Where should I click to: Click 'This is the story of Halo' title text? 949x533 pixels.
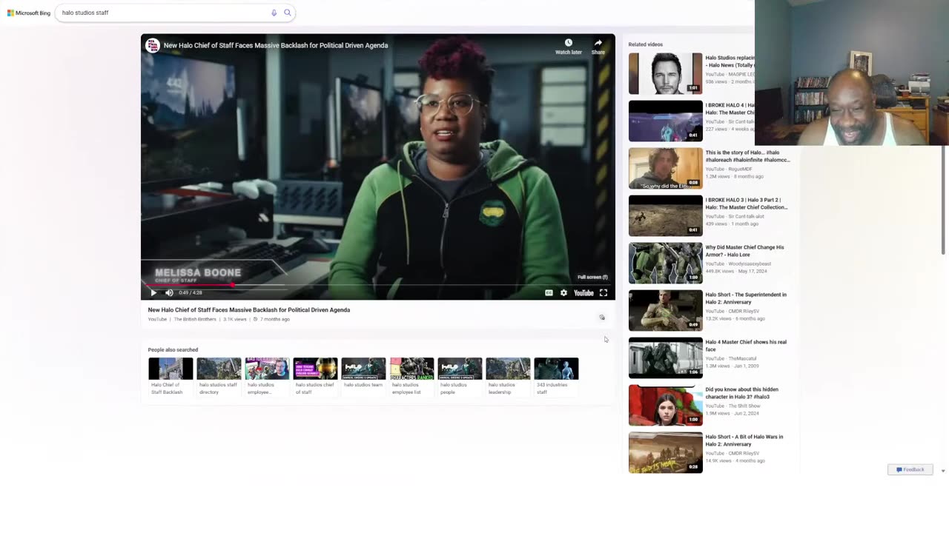(x=747, y=156)
